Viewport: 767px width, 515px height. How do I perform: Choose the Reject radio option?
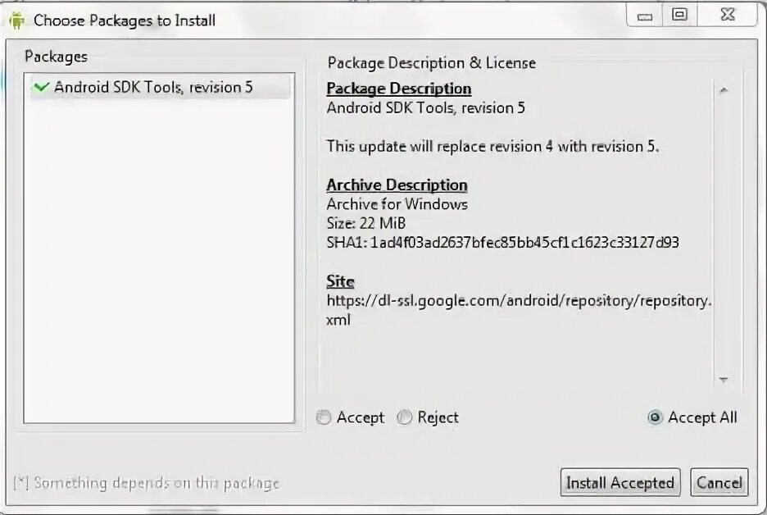(x=405, y=417)
